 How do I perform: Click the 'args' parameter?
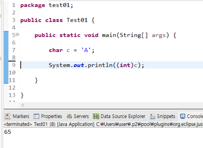(159, 35)
